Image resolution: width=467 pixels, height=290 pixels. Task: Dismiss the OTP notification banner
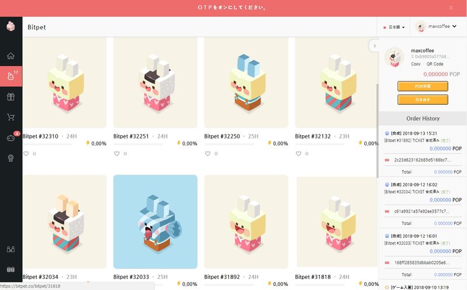[x=451, y=8]
